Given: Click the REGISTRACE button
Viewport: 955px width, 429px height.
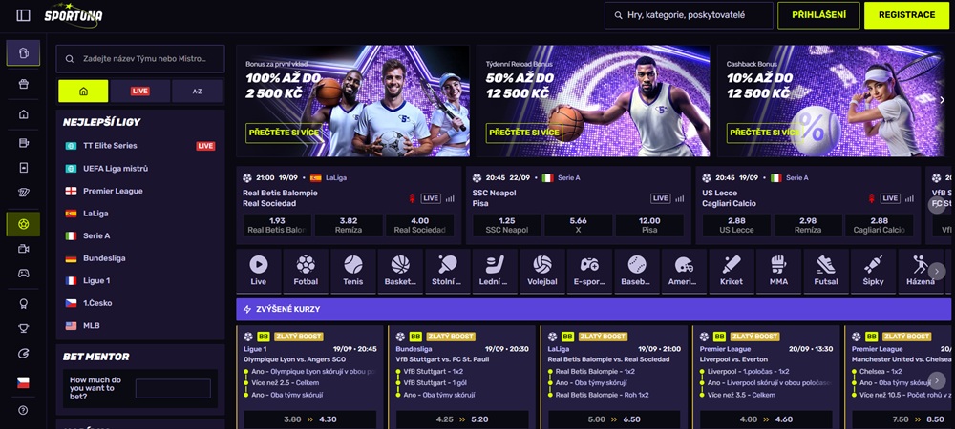Looking at the screenshot, I should coord(906,15).
